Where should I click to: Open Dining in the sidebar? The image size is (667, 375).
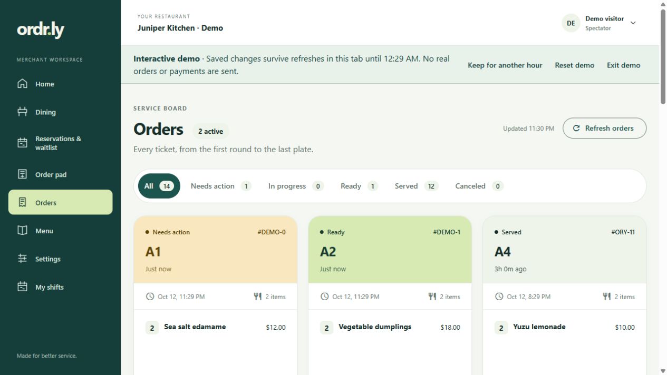click(60, 112)
